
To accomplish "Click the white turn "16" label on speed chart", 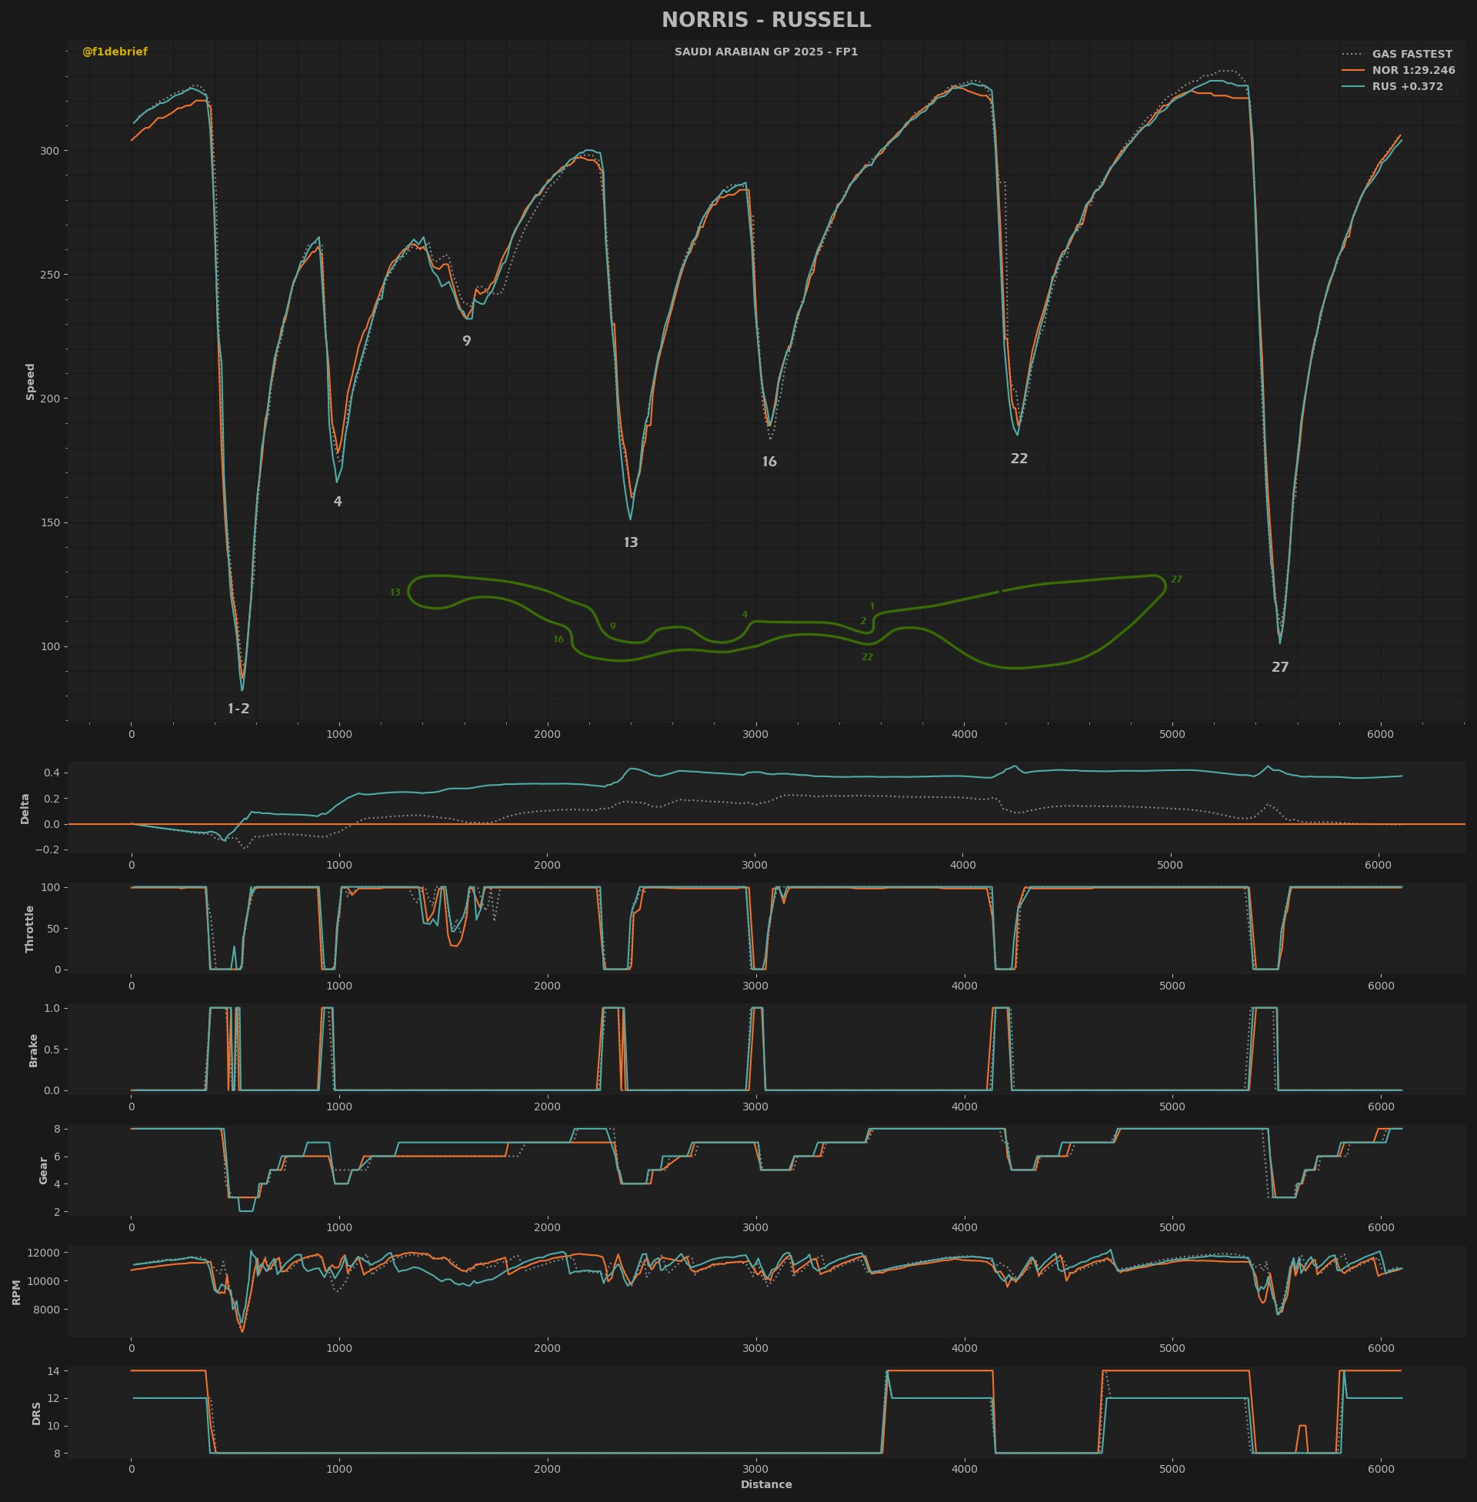I will [x=769, y=462].
